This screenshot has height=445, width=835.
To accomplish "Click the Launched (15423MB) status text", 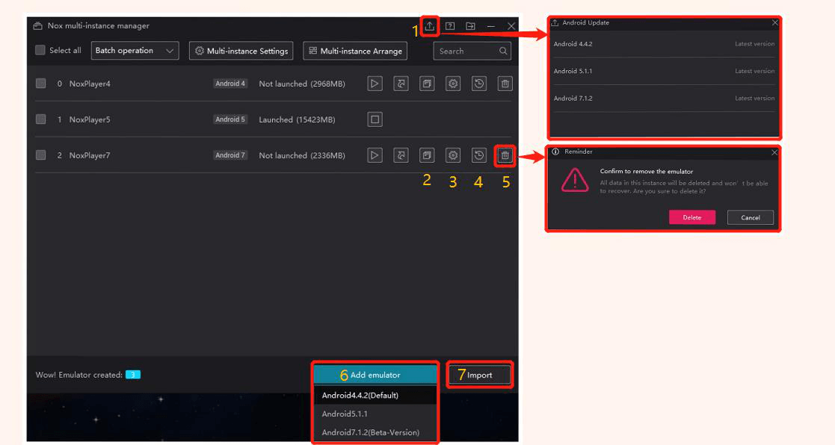I will coord(298,119).
